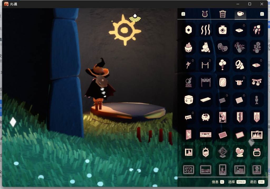Select the framed portrait with hat painting

click(257, 170)
